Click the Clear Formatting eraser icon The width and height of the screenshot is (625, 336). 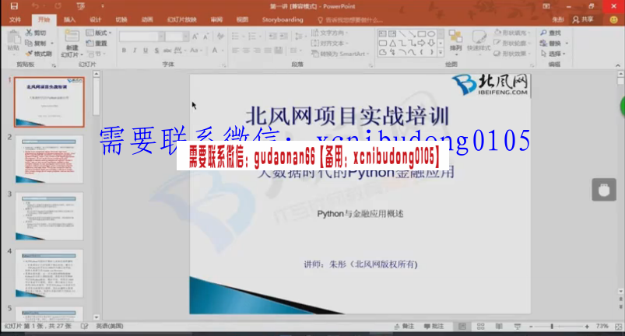[x=220, y=37]
